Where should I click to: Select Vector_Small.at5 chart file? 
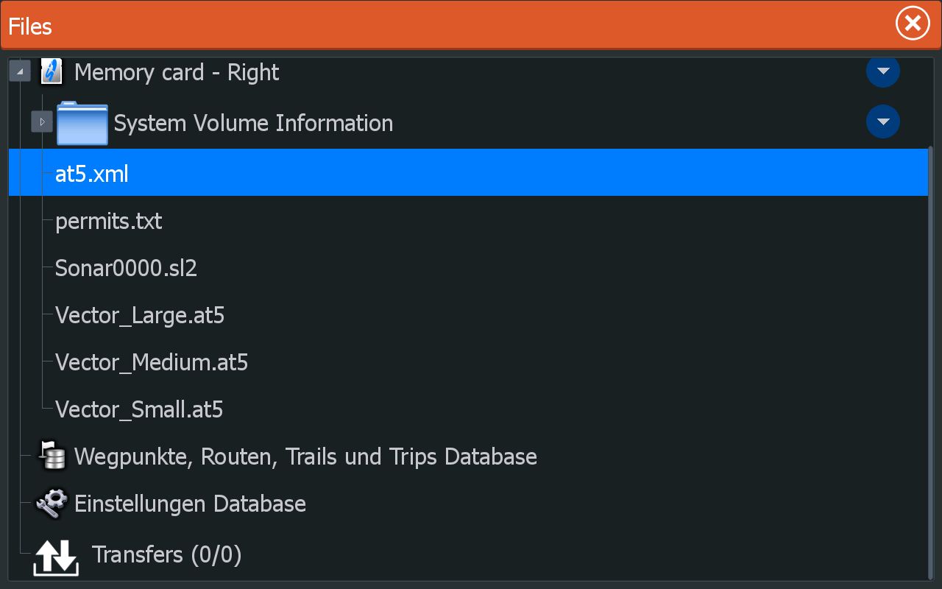pyautogui.click(x=139, y=409)
